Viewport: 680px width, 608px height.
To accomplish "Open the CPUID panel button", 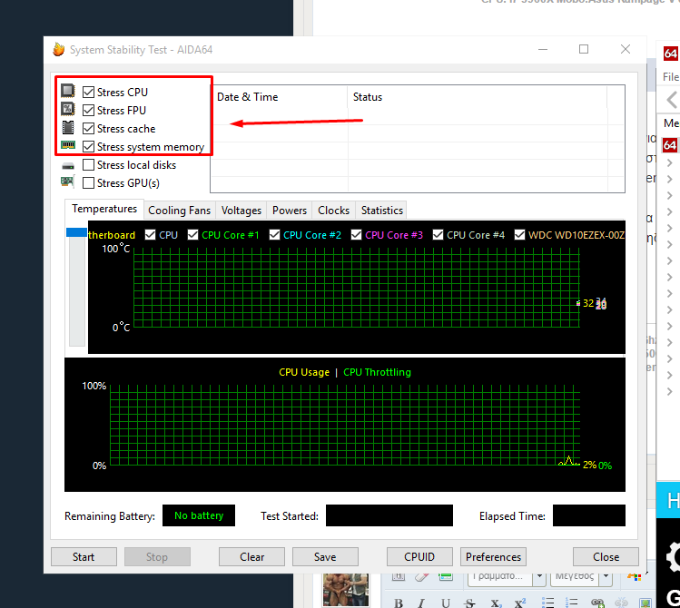I will tap(419, 557).
